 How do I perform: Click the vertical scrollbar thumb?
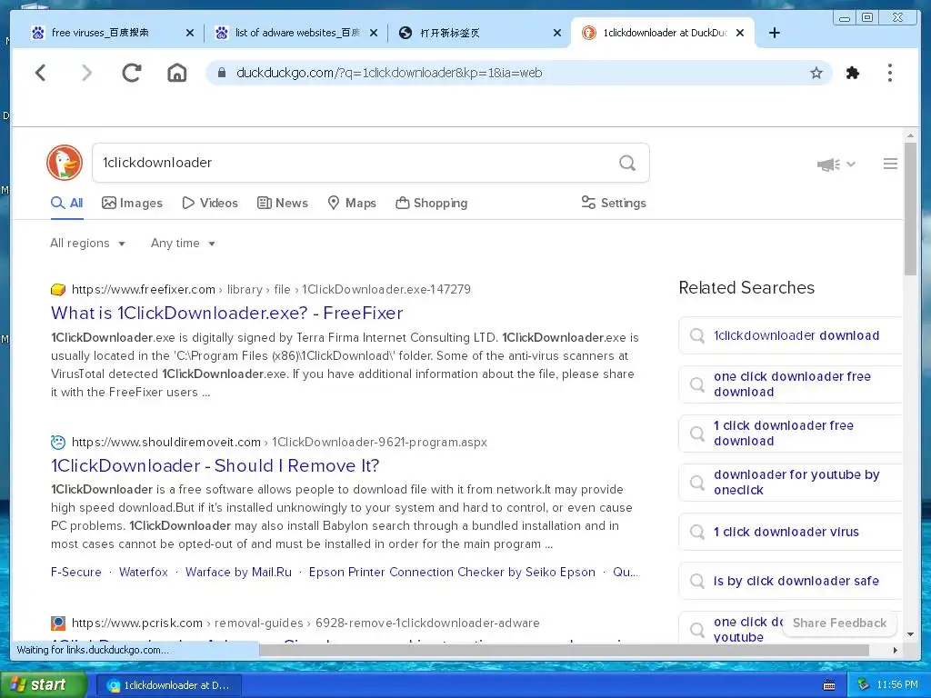[910, 208]
